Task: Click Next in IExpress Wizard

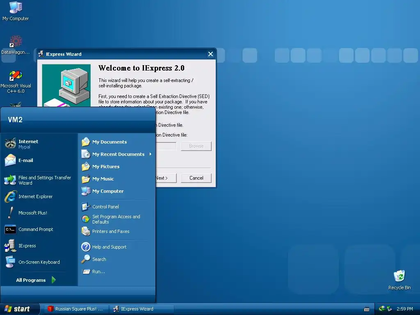Action: click(166, 178)
